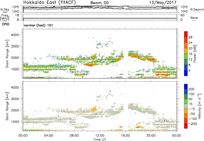Click the 'Beam 00' label
Screen dimensions: 204x141
pos(99,3)
